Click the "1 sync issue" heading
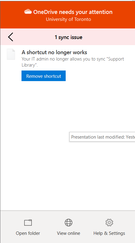The height and width of the screenshot is (243, 135). pos(68,37)
